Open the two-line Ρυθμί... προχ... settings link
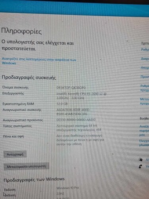Screen dimensions: 149x199 click(145, 88)
